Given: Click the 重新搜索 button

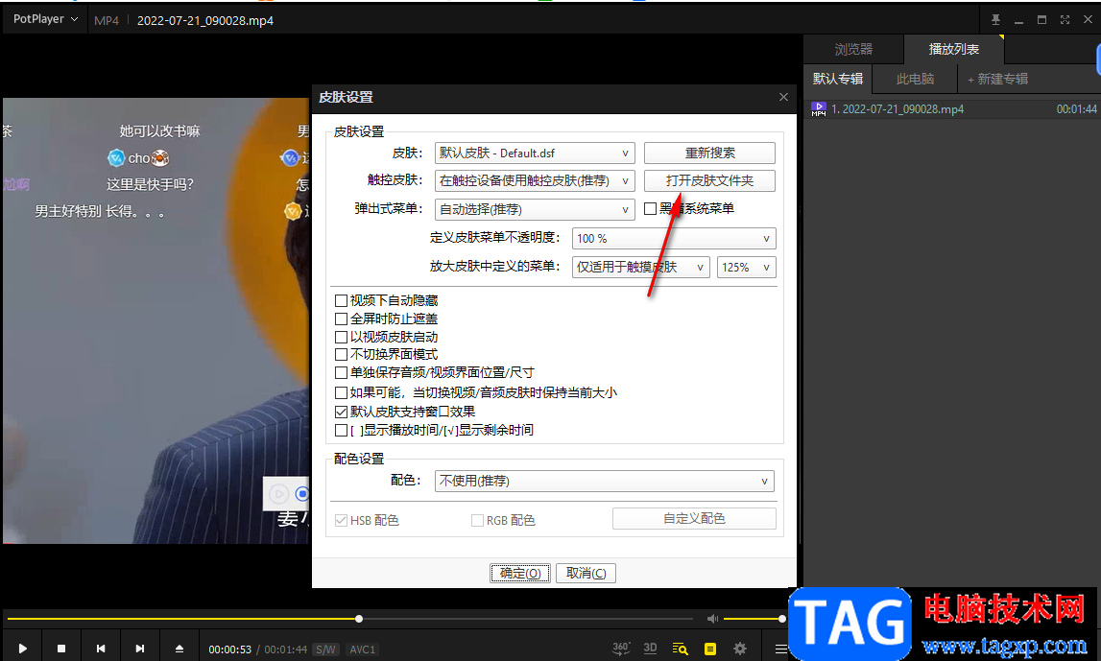Looking at the screenshot, I should [710, 153].
